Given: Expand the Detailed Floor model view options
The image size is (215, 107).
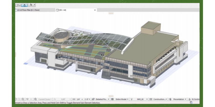Looking at the screenshot, I should pyautogui.click(x=101, y=99).
